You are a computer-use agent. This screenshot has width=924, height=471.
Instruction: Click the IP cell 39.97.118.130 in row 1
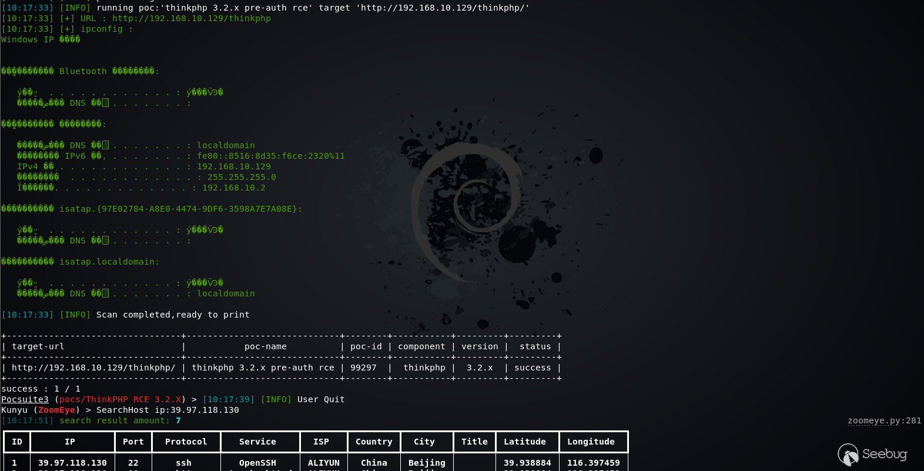(x=72, y=463)
